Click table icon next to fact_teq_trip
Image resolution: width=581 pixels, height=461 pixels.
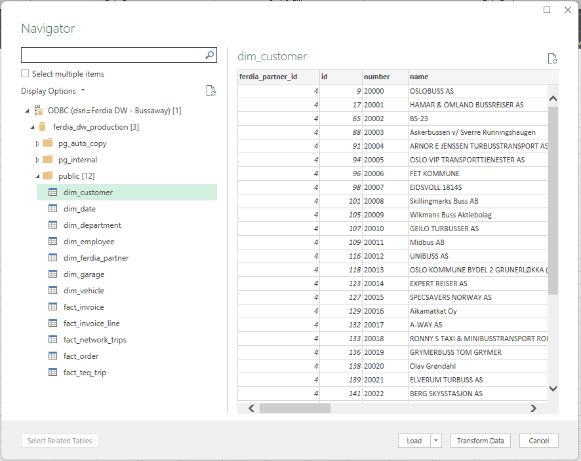53,372
